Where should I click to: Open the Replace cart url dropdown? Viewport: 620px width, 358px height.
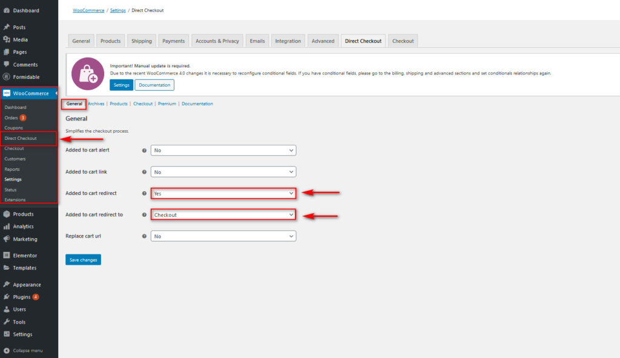click(223, 236)
